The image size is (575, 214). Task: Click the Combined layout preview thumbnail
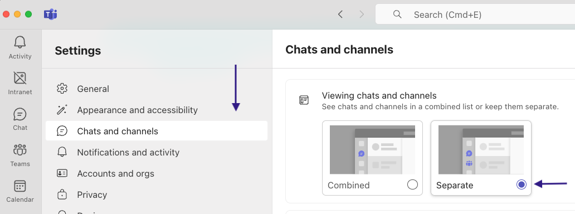point(372,150)
